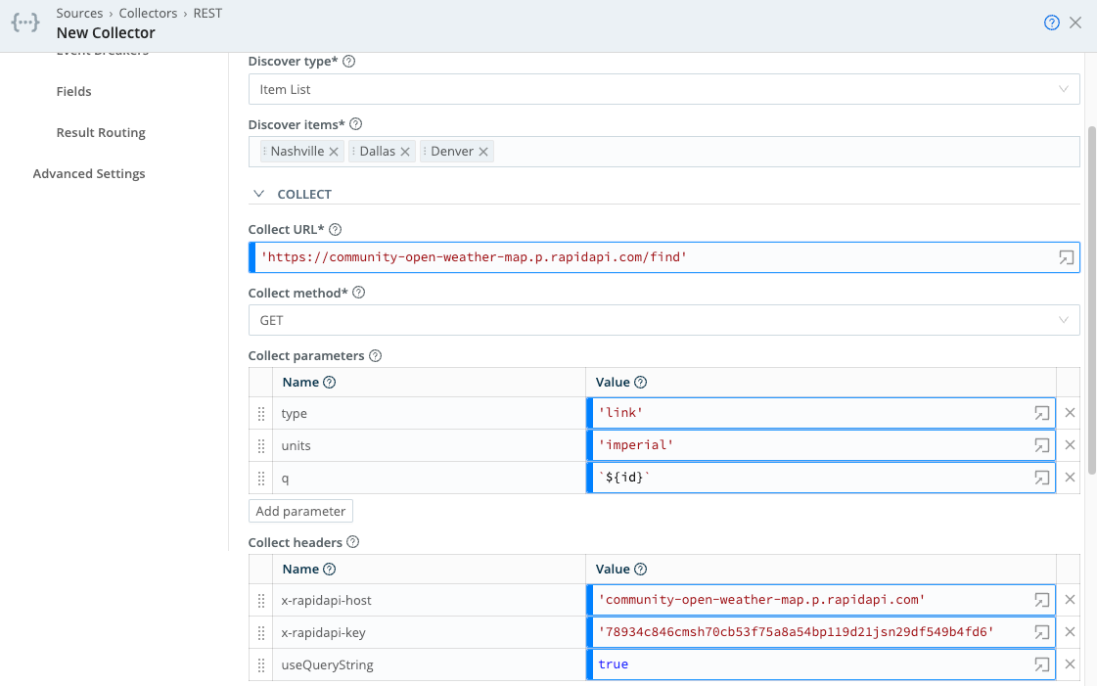This screenshot has width=1097, height=686.
Task: Click the Cribl collector logo in the header
Action: [24, 22]
